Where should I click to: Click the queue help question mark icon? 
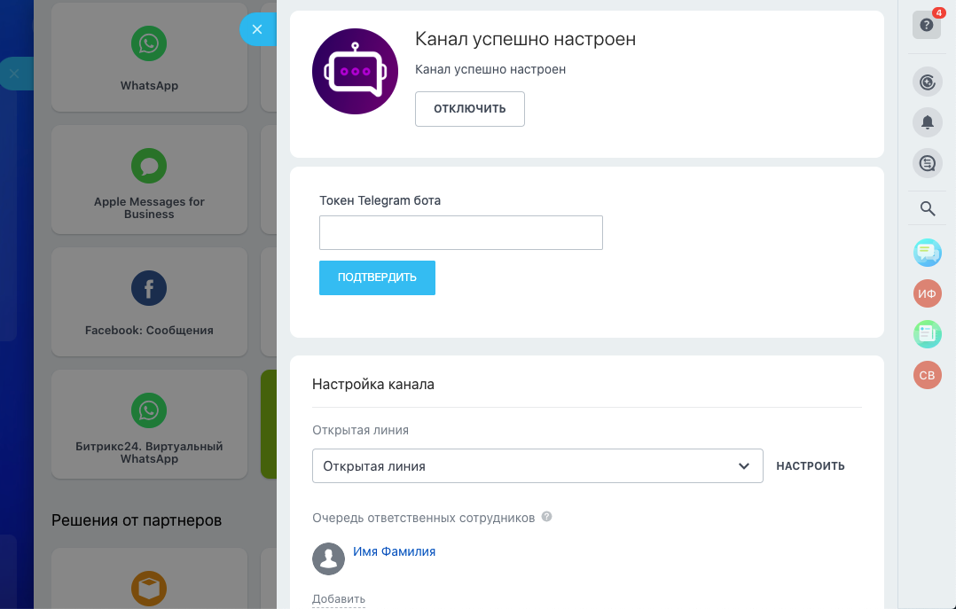547,517
